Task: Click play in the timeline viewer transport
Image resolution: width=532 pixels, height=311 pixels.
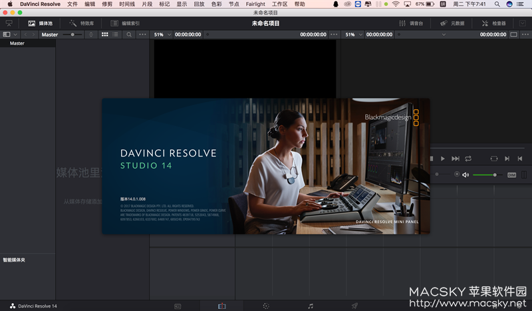Action: (x=442, y=158)
